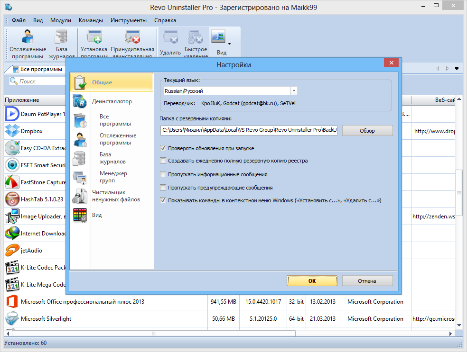467x352 pixels.
Task: Click the Microsoft Silverlight icon
Action: [x=12, y=318]
